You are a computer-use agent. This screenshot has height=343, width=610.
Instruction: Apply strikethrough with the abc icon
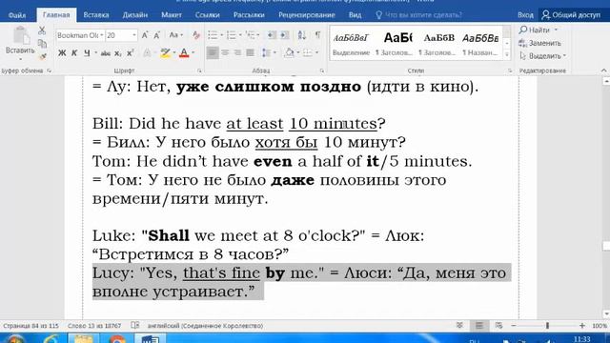tap(106, 53)
